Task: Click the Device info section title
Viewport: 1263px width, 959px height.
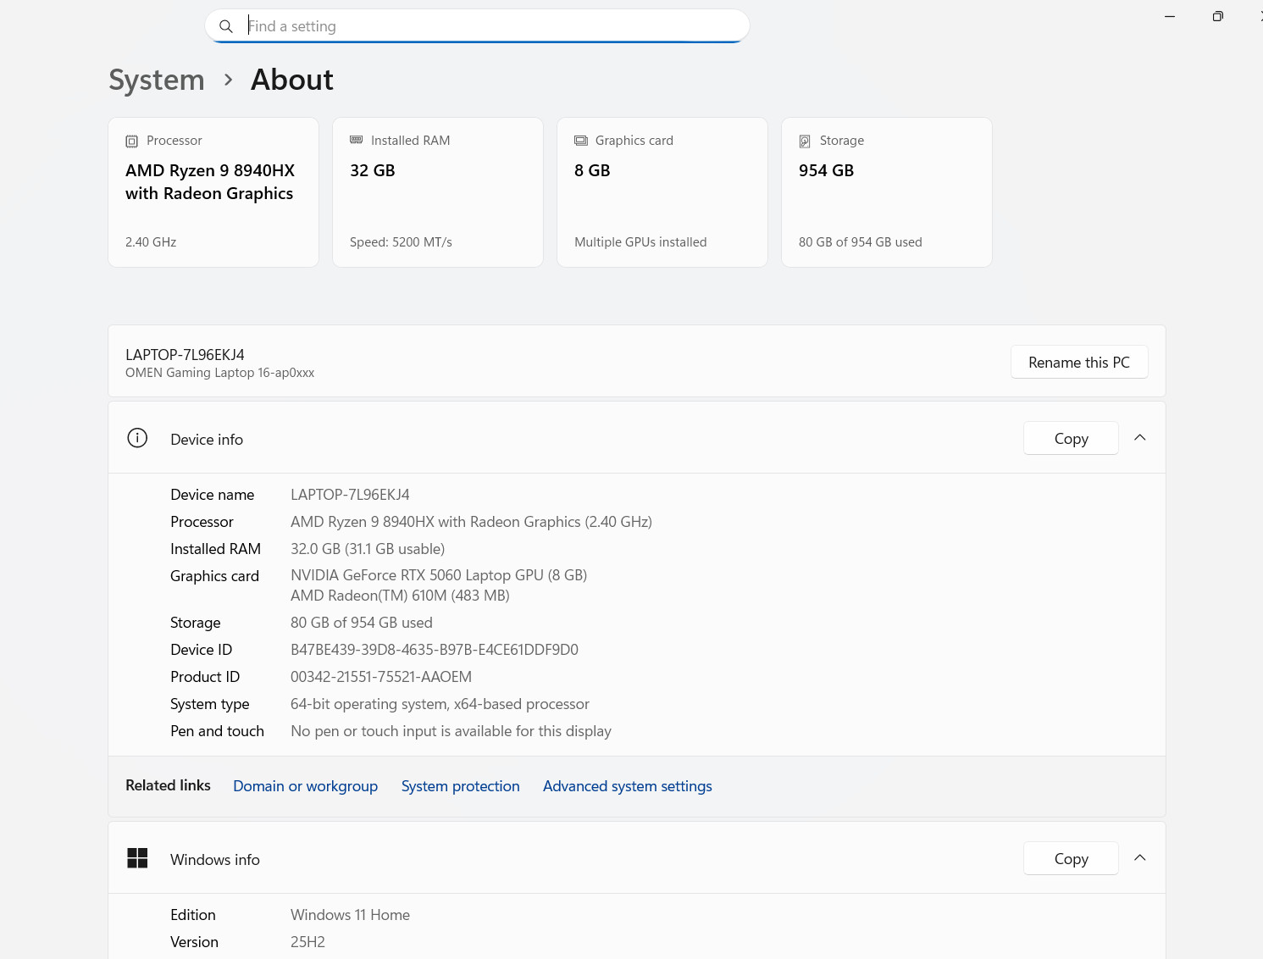Action: click(x=207, y=439)
